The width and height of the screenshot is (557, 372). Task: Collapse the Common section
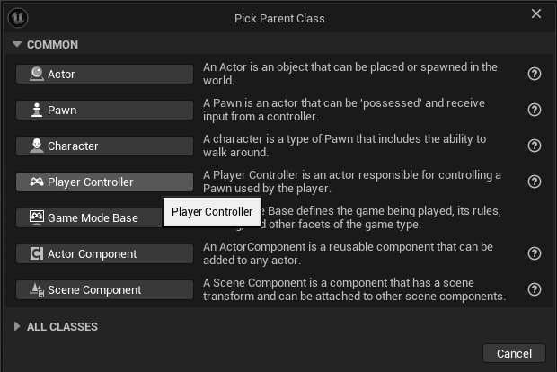17,45
